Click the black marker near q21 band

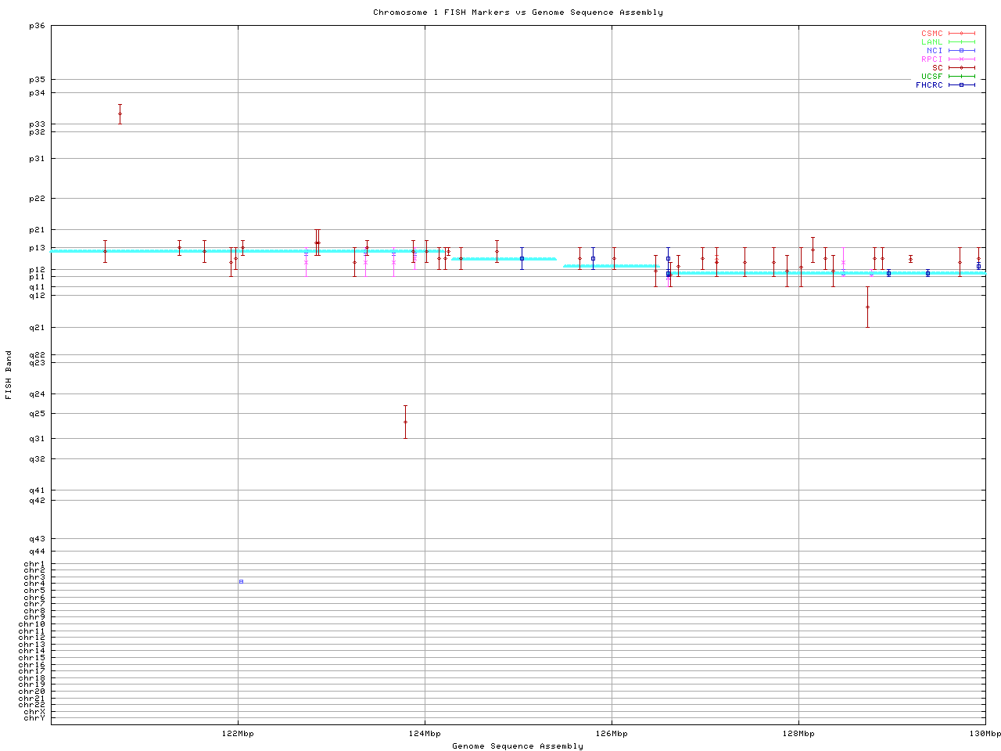click(867, 307)
